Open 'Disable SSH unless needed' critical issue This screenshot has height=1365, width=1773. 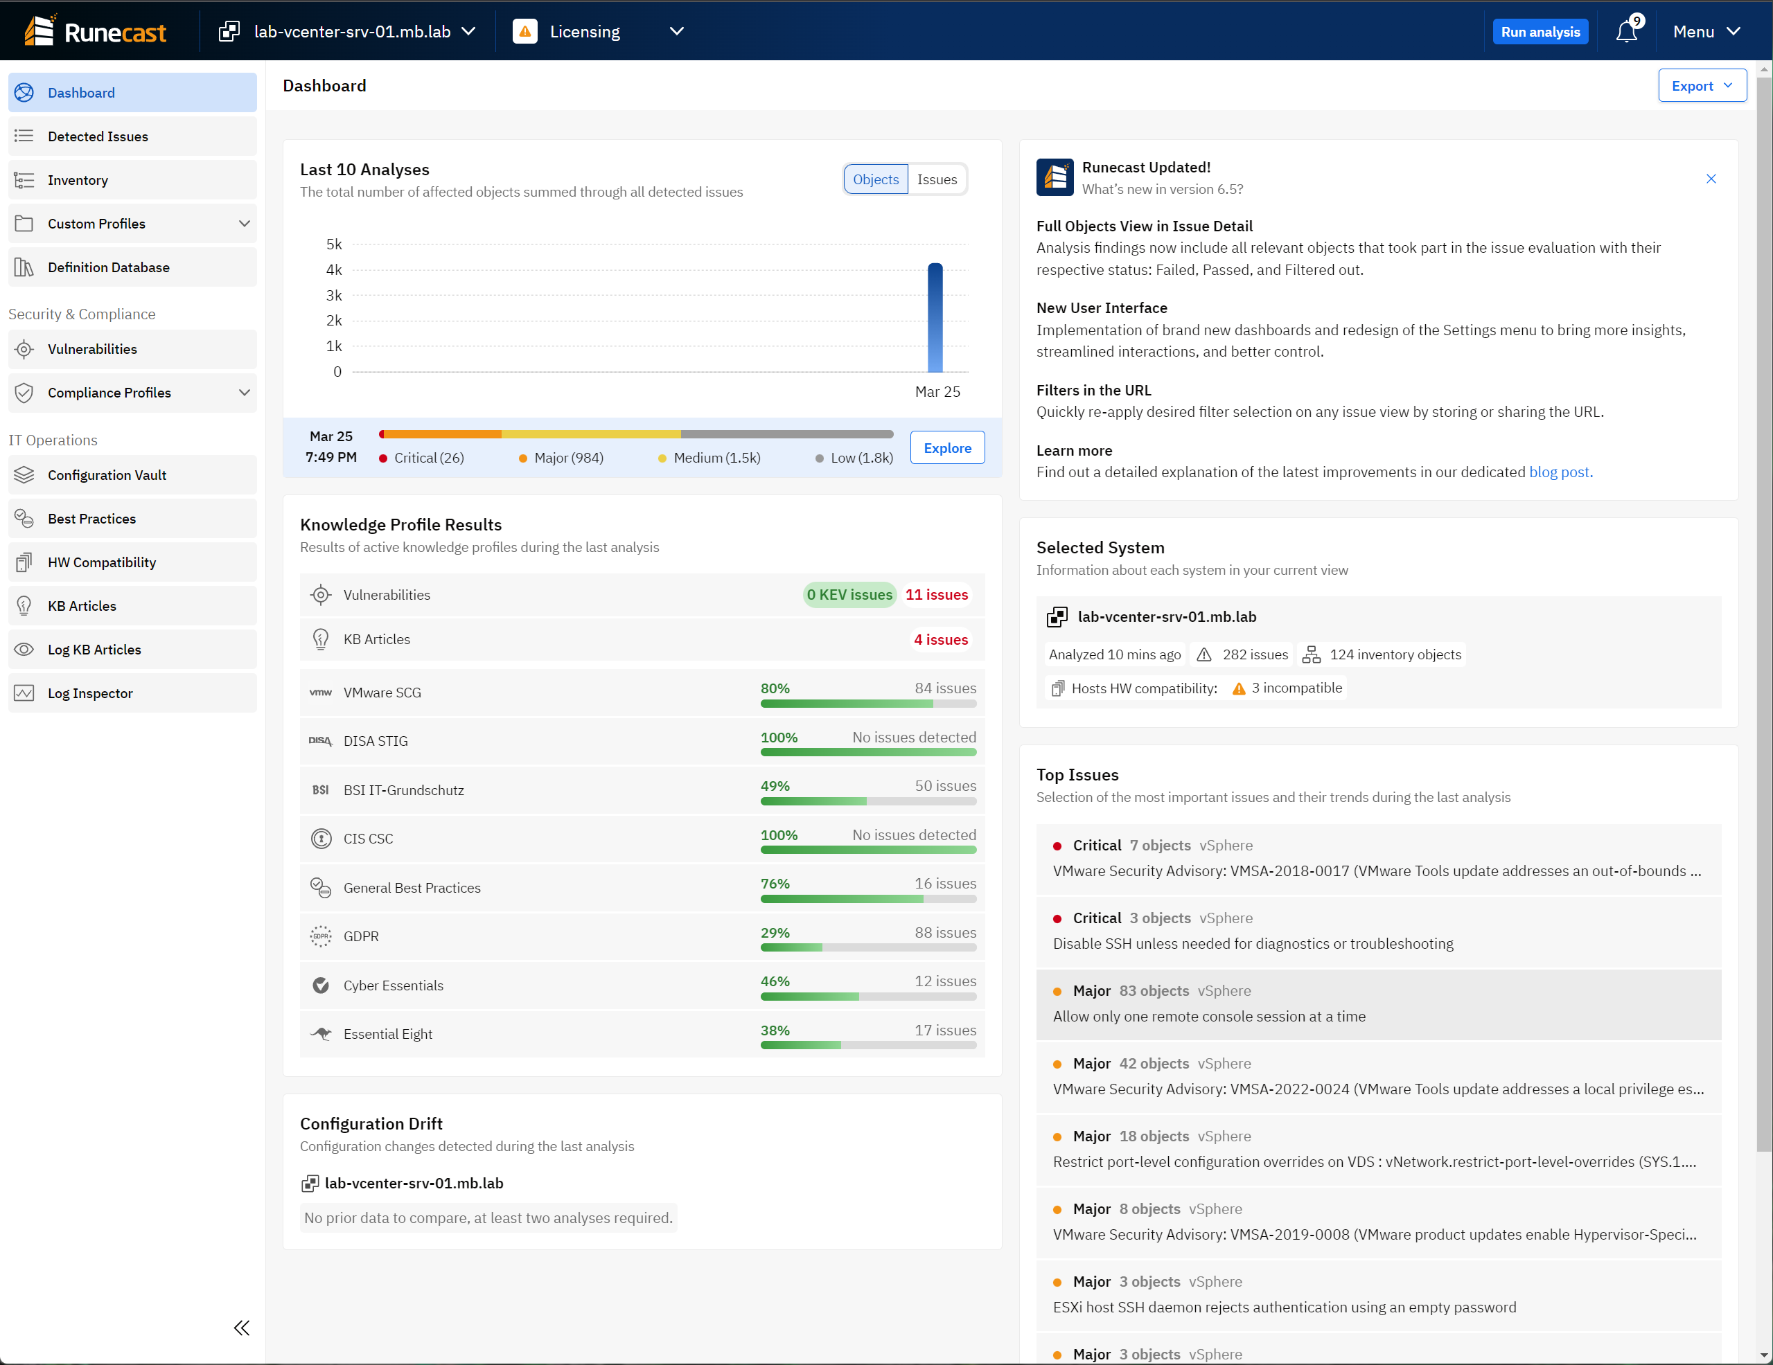coord(1379,931)
